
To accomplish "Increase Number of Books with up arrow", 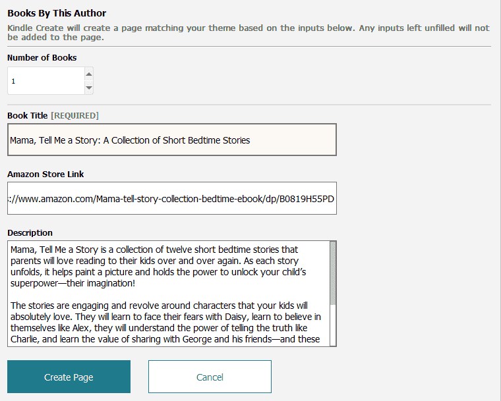I will coord(89,74).
